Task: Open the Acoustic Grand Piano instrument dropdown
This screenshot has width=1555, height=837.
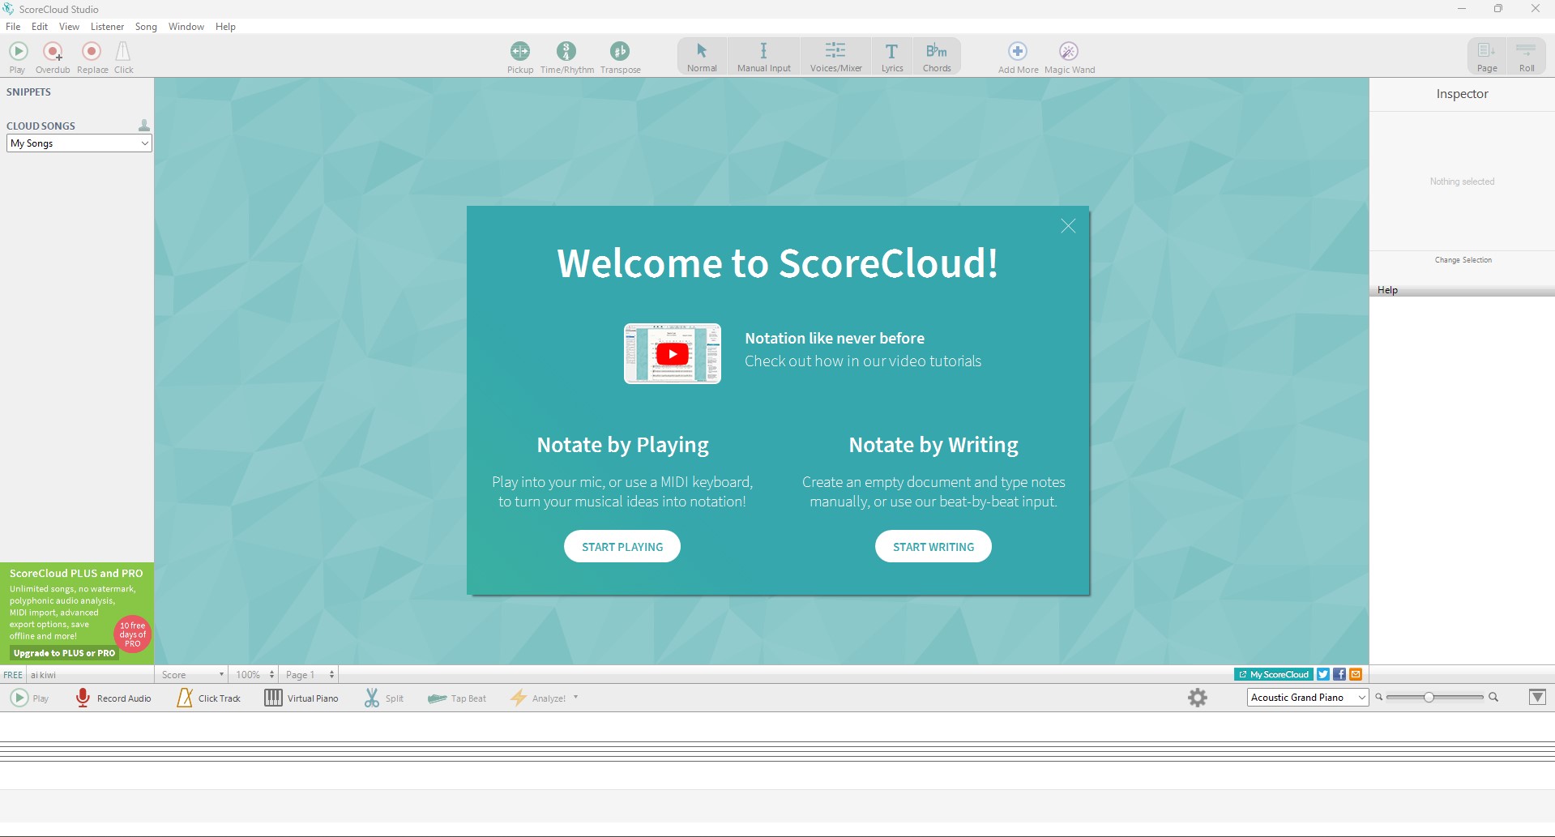Action: (x=1308, y=698)
